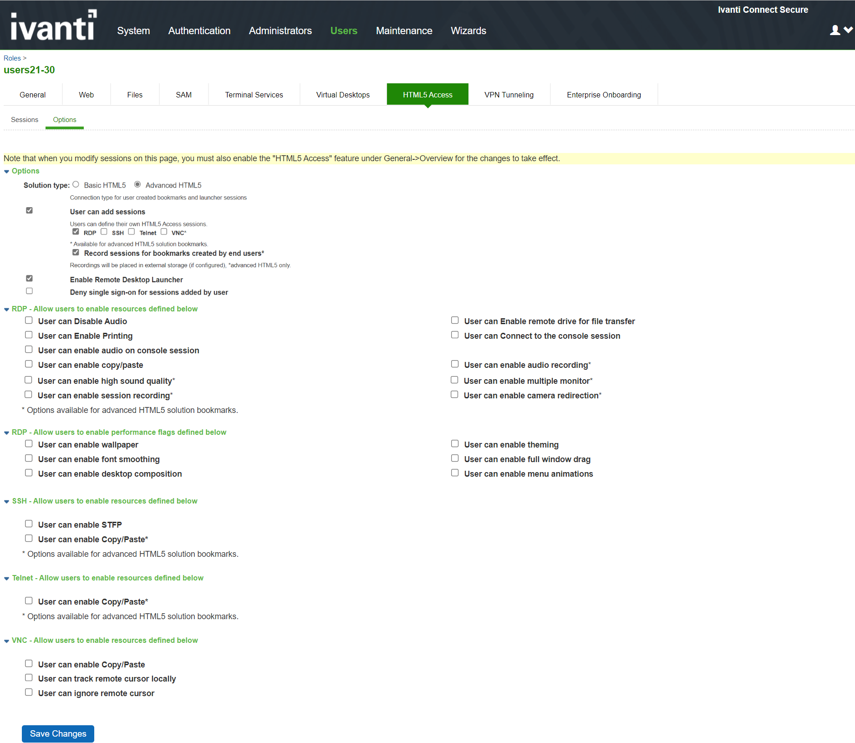
Task: Click the Ivanti logo
Action: pos(53,25)
